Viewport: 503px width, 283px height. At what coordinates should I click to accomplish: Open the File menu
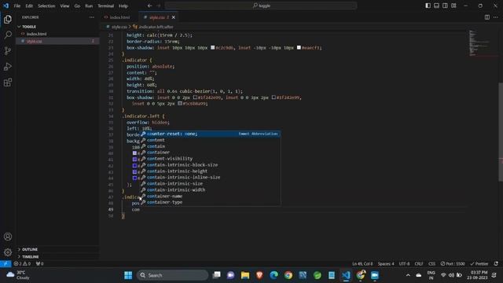coord(17,6)
